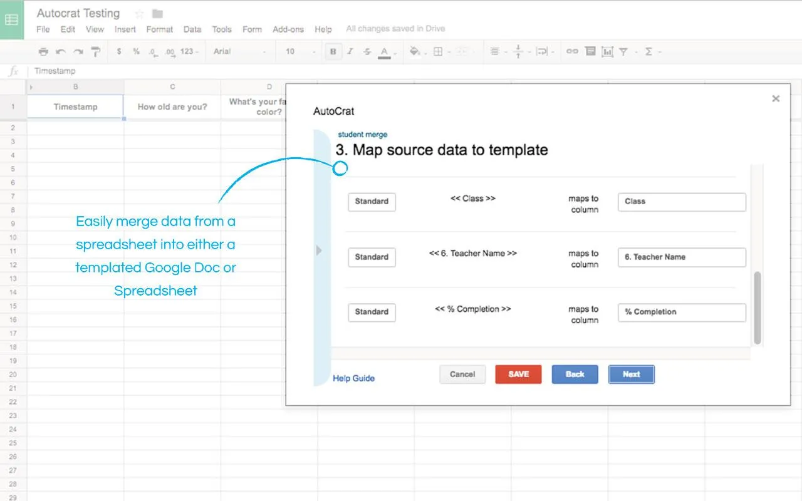Click the print icon in toolbar
Viewport: 802px width, 501px height.
43,51
